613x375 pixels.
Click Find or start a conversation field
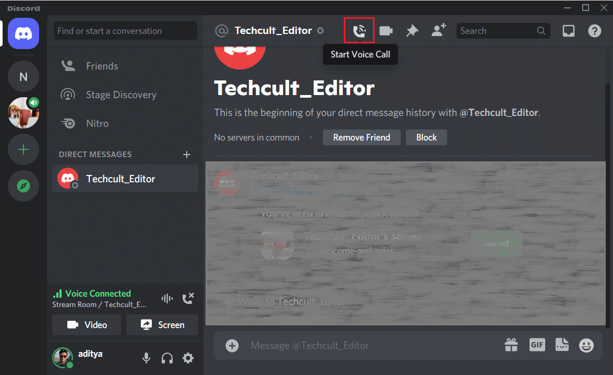point(126,31)
